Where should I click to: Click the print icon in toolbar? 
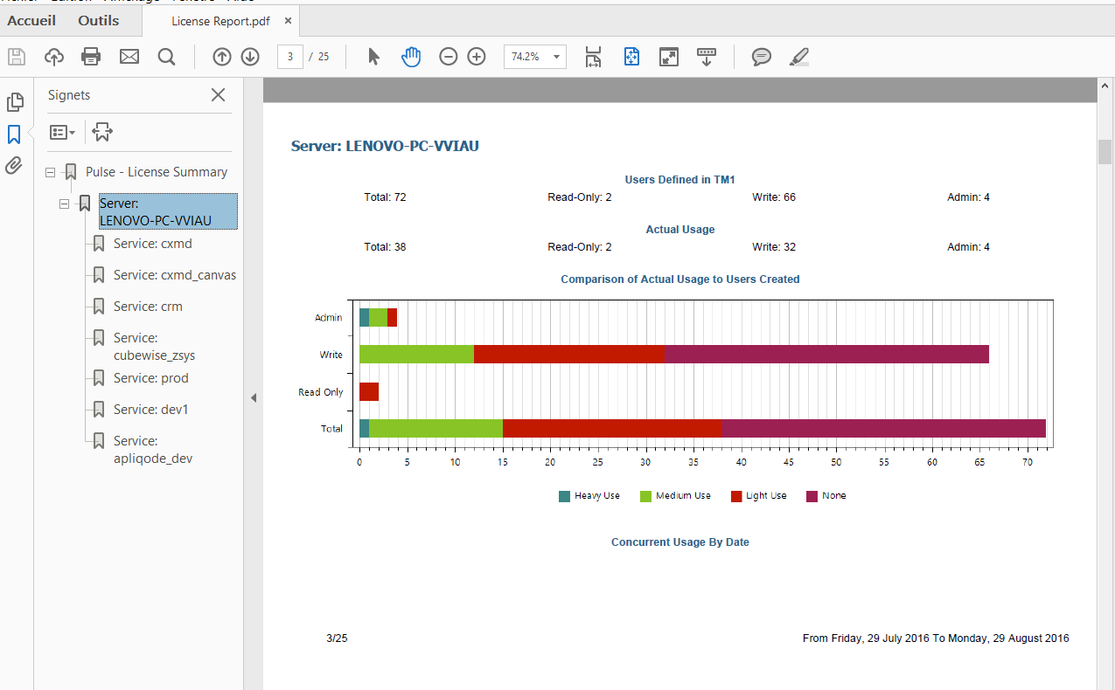coord(91,57)
